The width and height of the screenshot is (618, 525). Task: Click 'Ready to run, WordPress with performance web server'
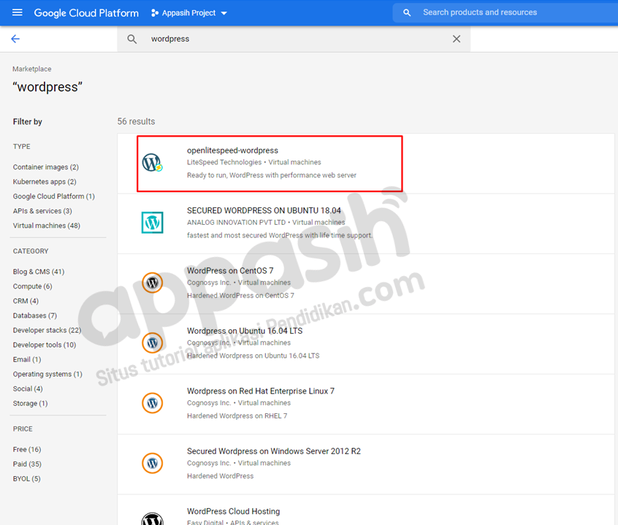pos(272,175)
